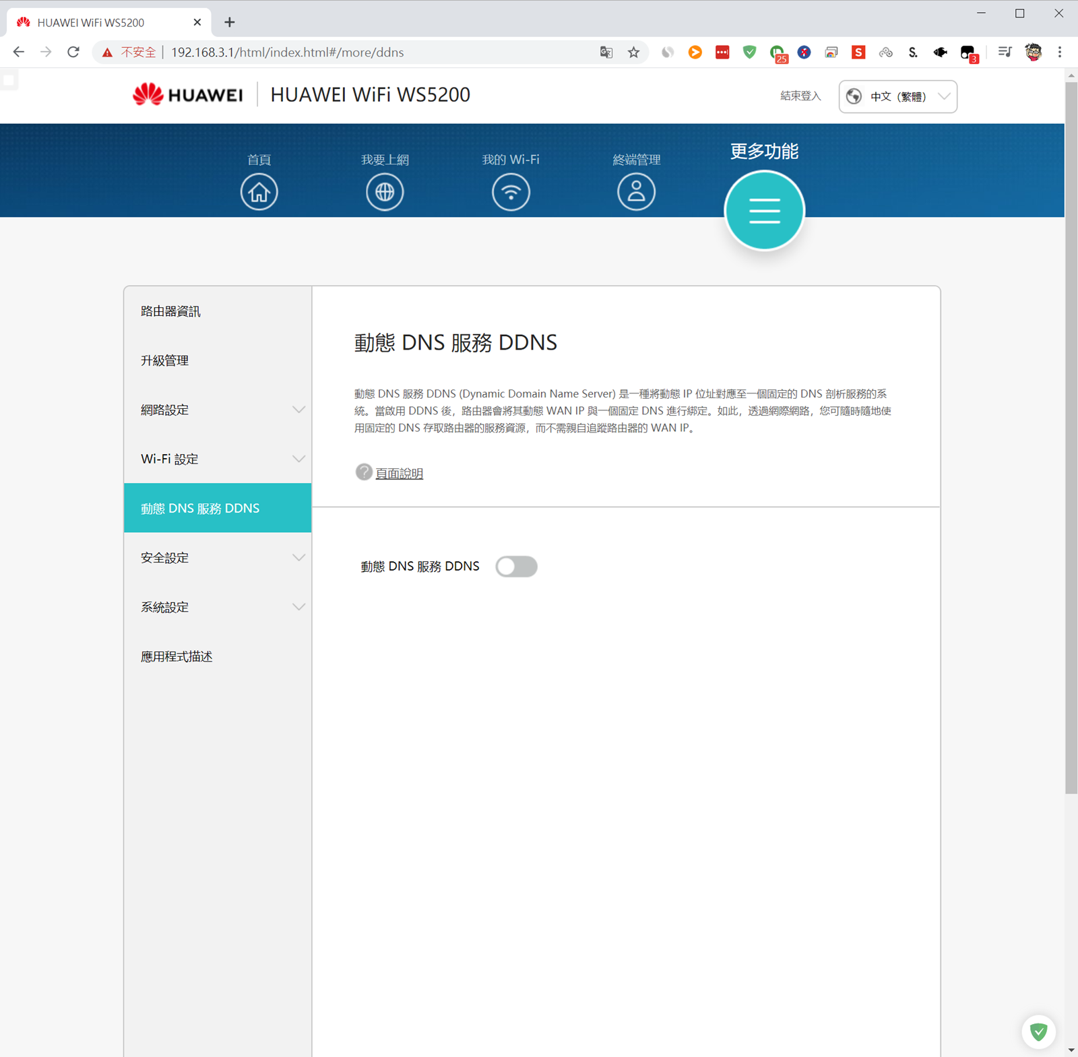
Task: Open the 頁面說明 help link
Action: point(399,474)
